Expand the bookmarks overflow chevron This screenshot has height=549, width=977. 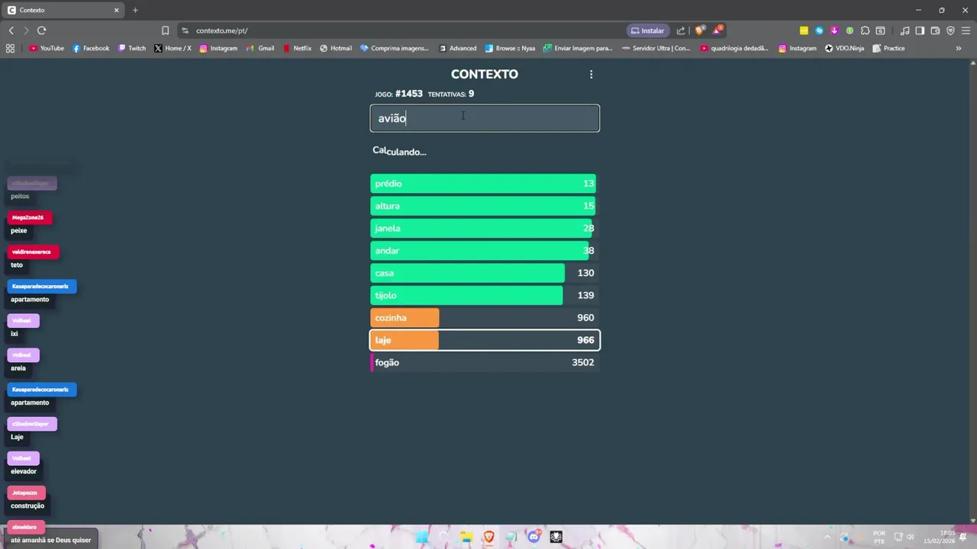(x=959, y=48)
